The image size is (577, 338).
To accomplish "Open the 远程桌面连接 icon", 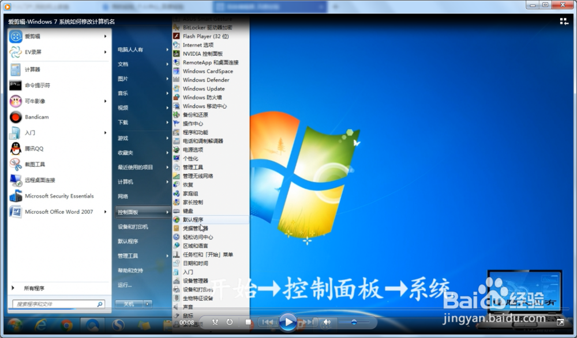I will [x=16, y=180].
